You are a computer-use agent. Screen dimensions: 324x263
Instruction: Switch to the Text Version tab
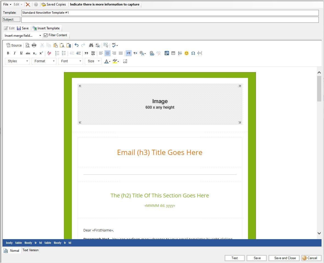point(30,250)
